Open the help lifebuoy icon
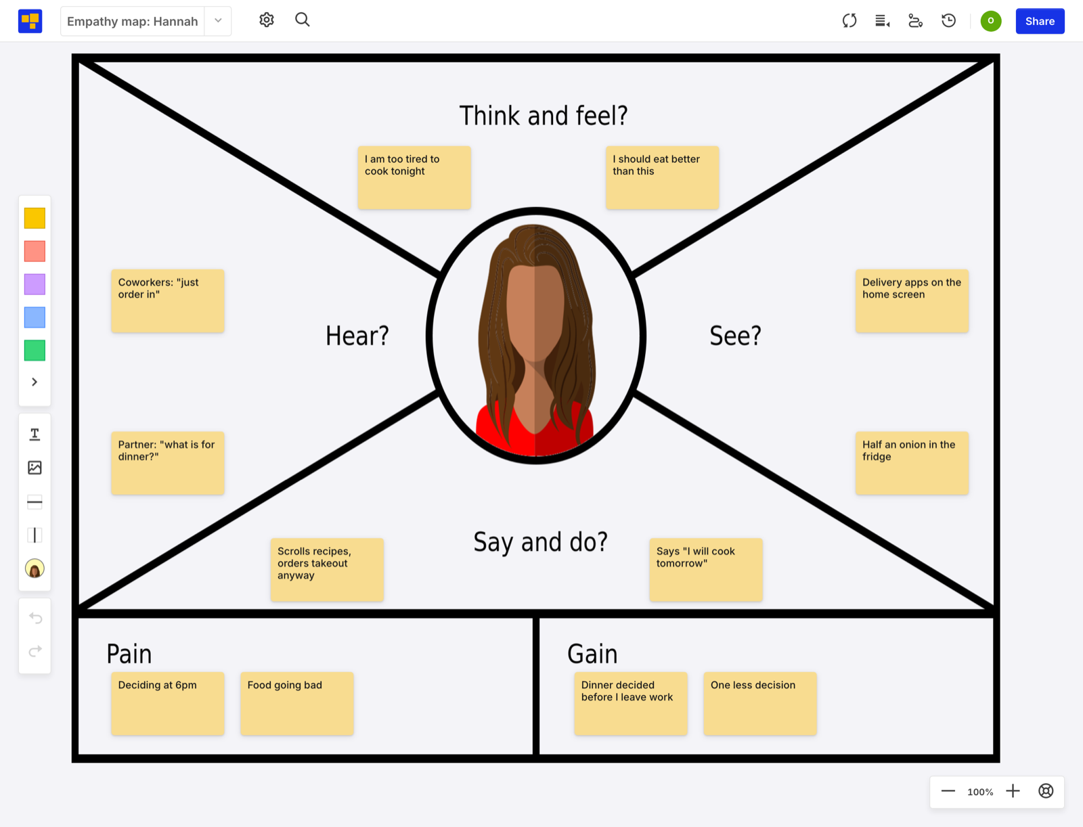Image resolution: width=1083 pixels, height=827 pixels. tap(1046, 791)
